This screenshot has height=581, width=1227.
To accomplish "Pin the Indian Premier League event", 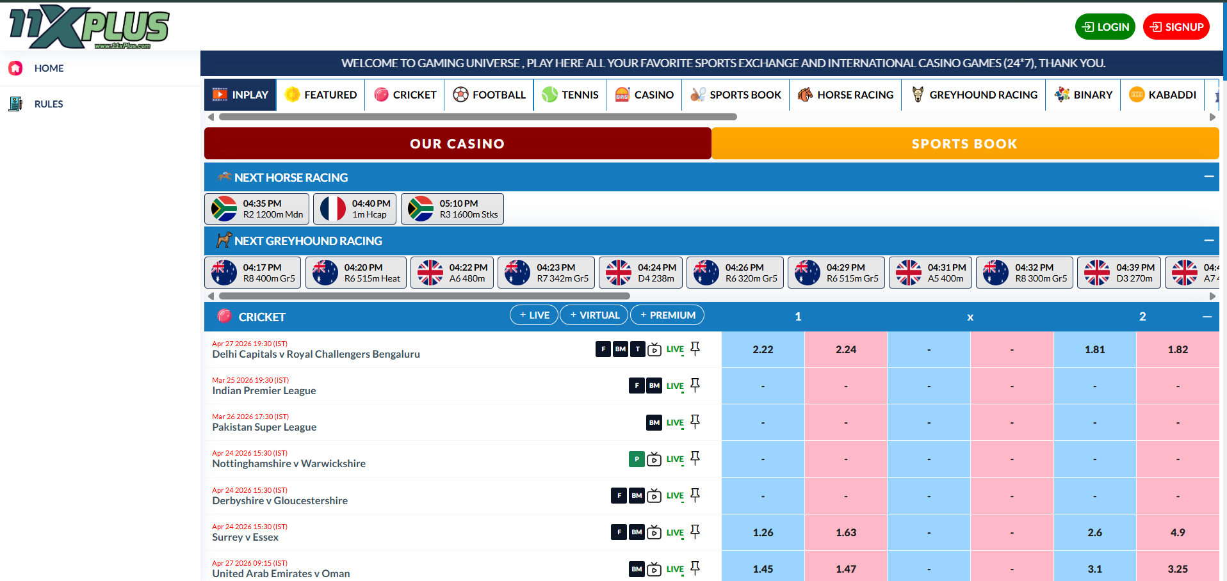I will click(x=696, y=384).
